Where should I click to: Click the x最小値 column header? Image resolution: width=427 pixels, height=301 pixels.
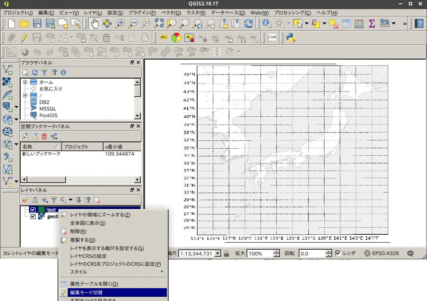pos(122,147)
